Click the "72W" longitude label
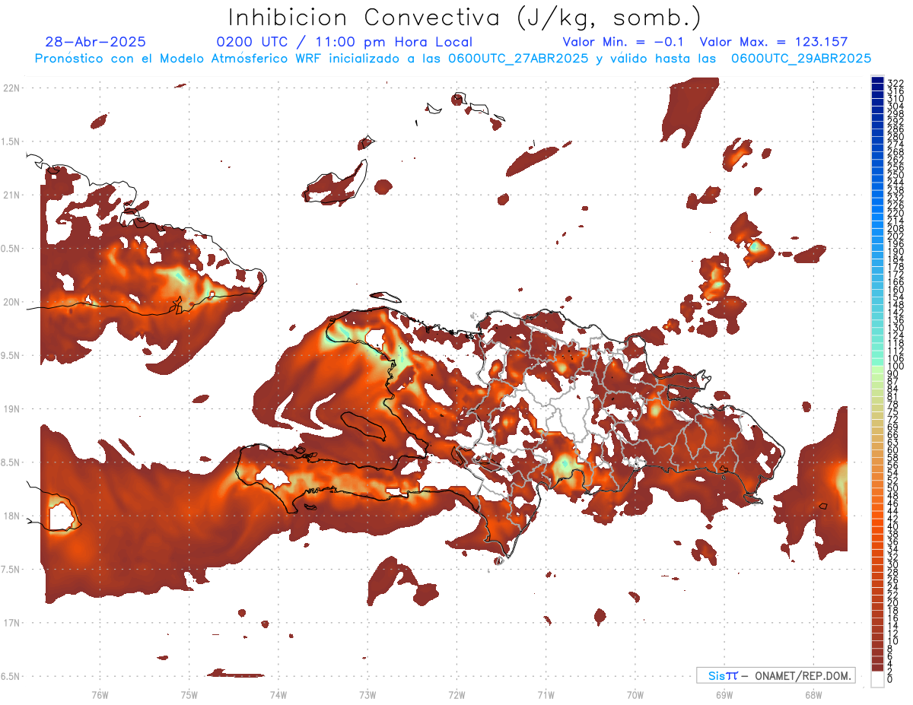 [456, 694]
